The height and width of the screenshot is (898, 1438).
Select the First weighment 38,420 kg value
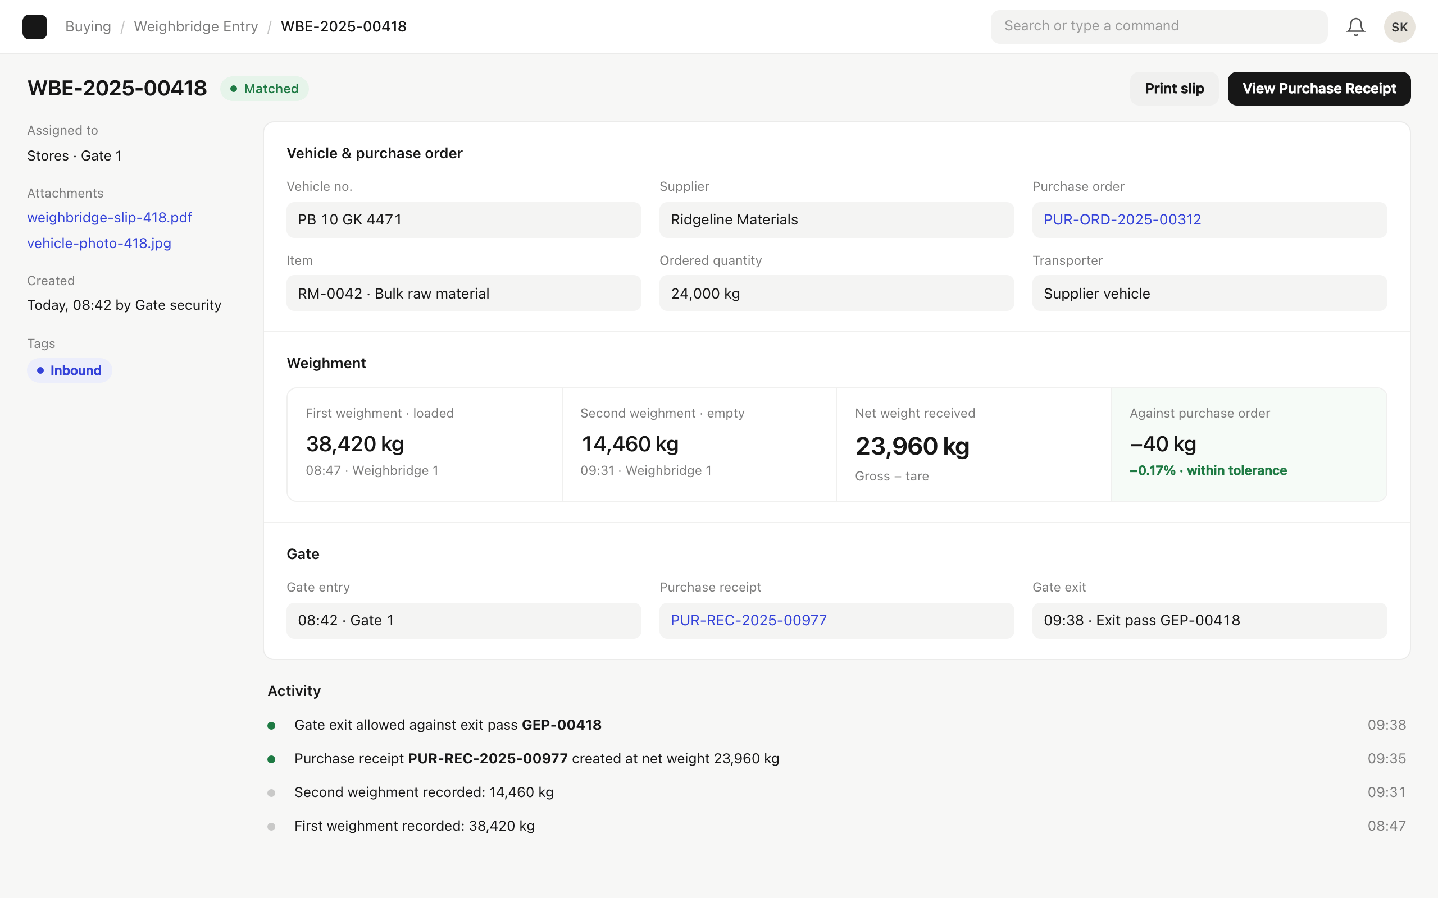pyautogui.click(x=355, y=443)
